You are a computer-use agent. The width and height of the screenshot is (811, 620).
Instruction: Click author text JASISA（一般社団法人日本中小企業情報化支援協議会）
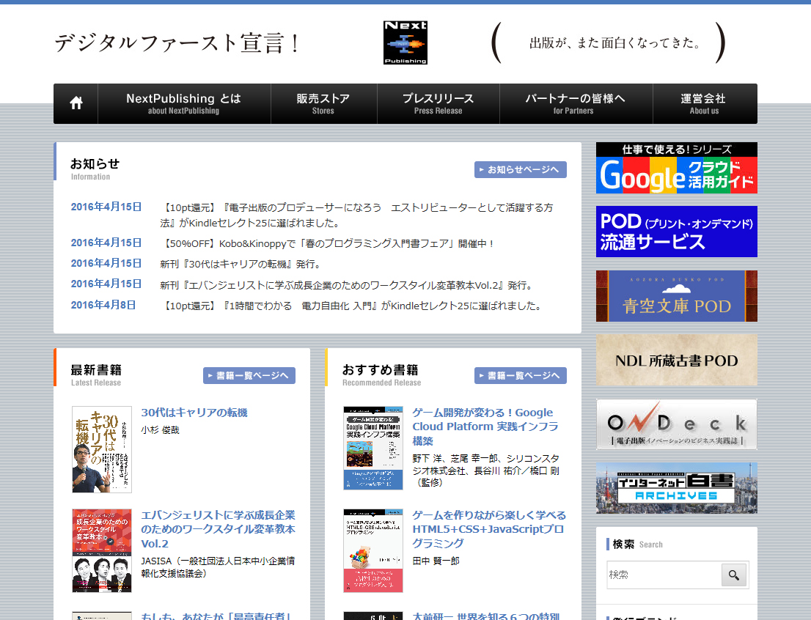click(218, 567)
